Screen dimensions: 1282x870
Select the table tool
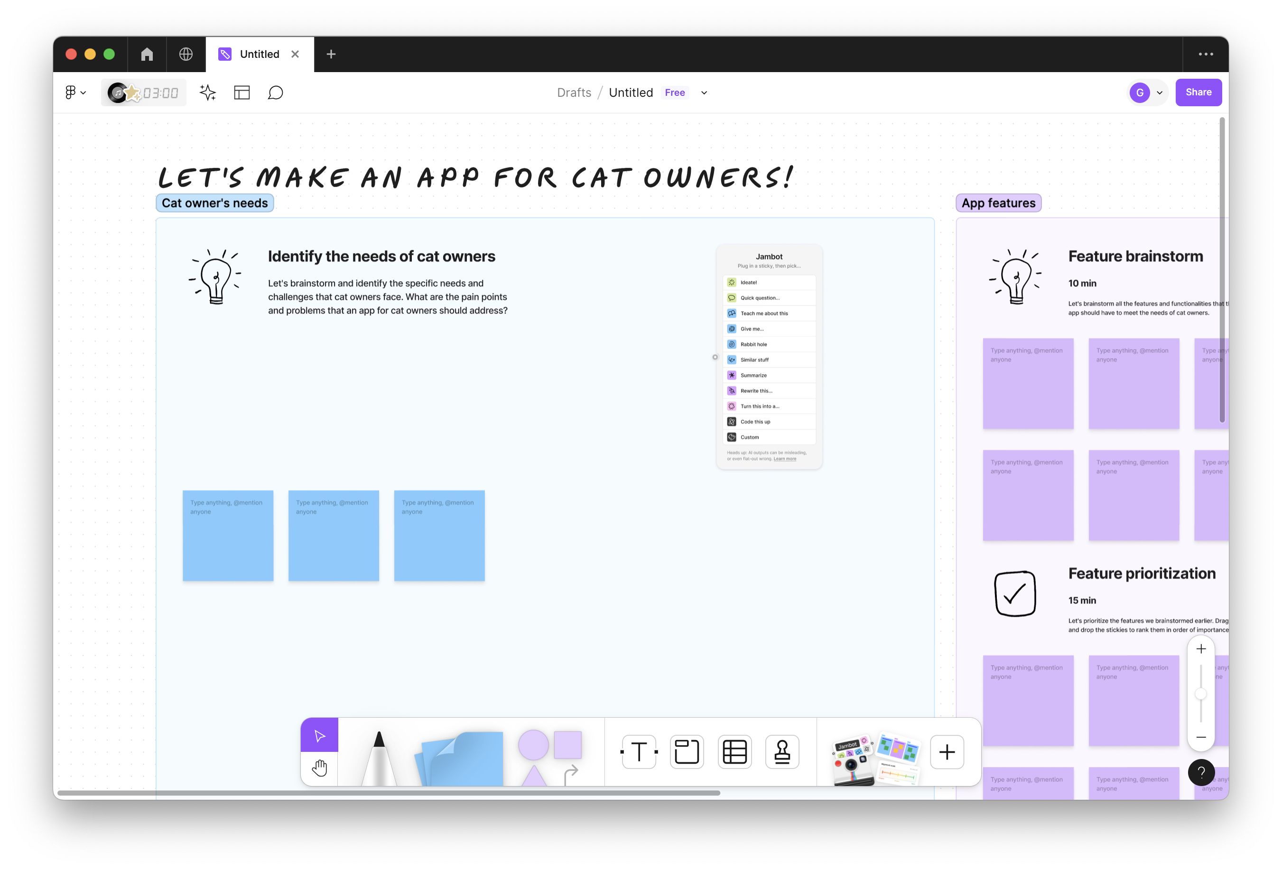point(734,751)
